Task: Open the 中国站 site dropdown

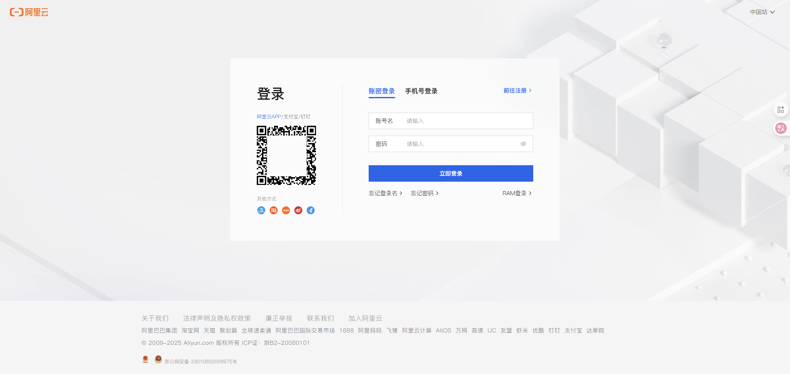Action: [x=762, y=12]
